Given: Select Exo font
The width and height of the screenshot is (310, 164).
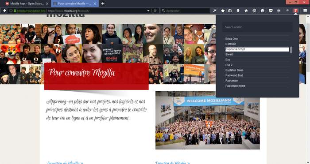Looking at the screenshot, I should 257,60.
